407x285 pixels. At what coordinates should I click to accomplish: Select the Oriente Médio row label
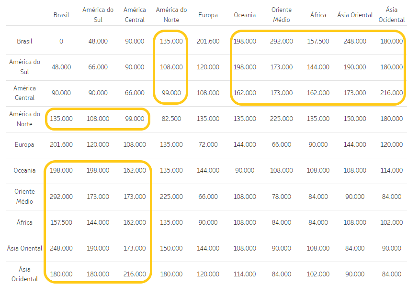pos(23,196)
